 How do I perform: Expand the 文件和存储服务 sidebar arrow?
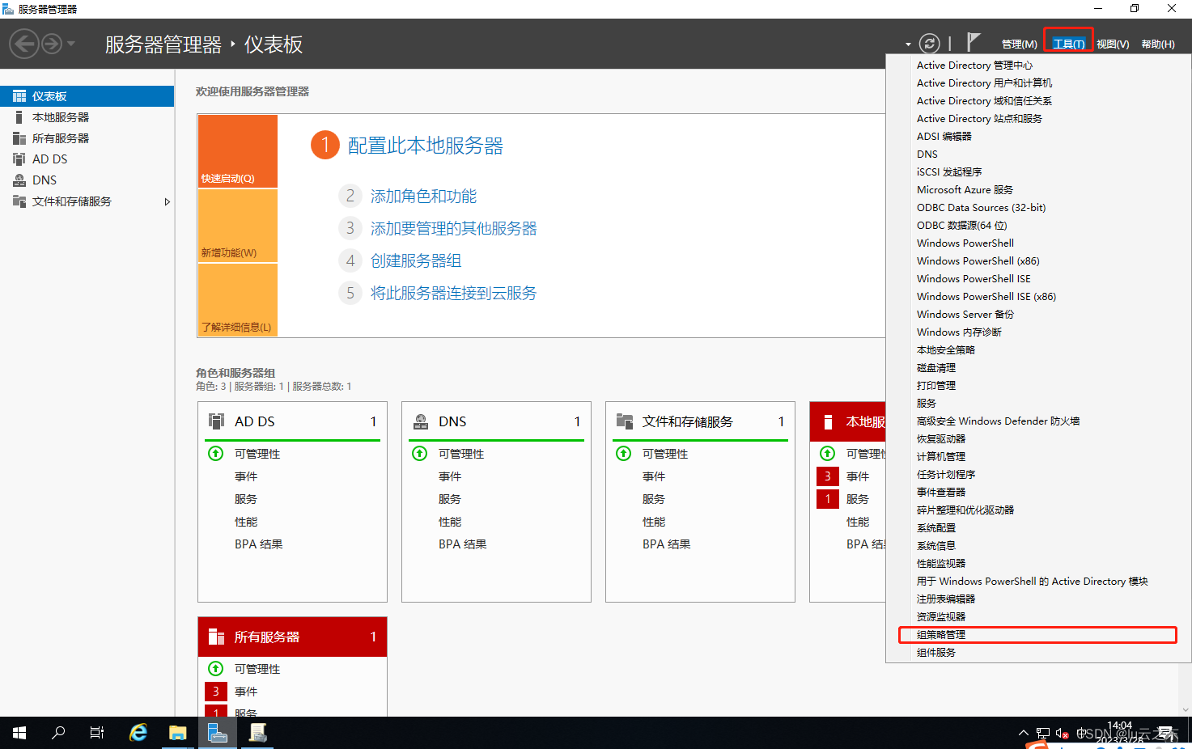tap(168, 201)
